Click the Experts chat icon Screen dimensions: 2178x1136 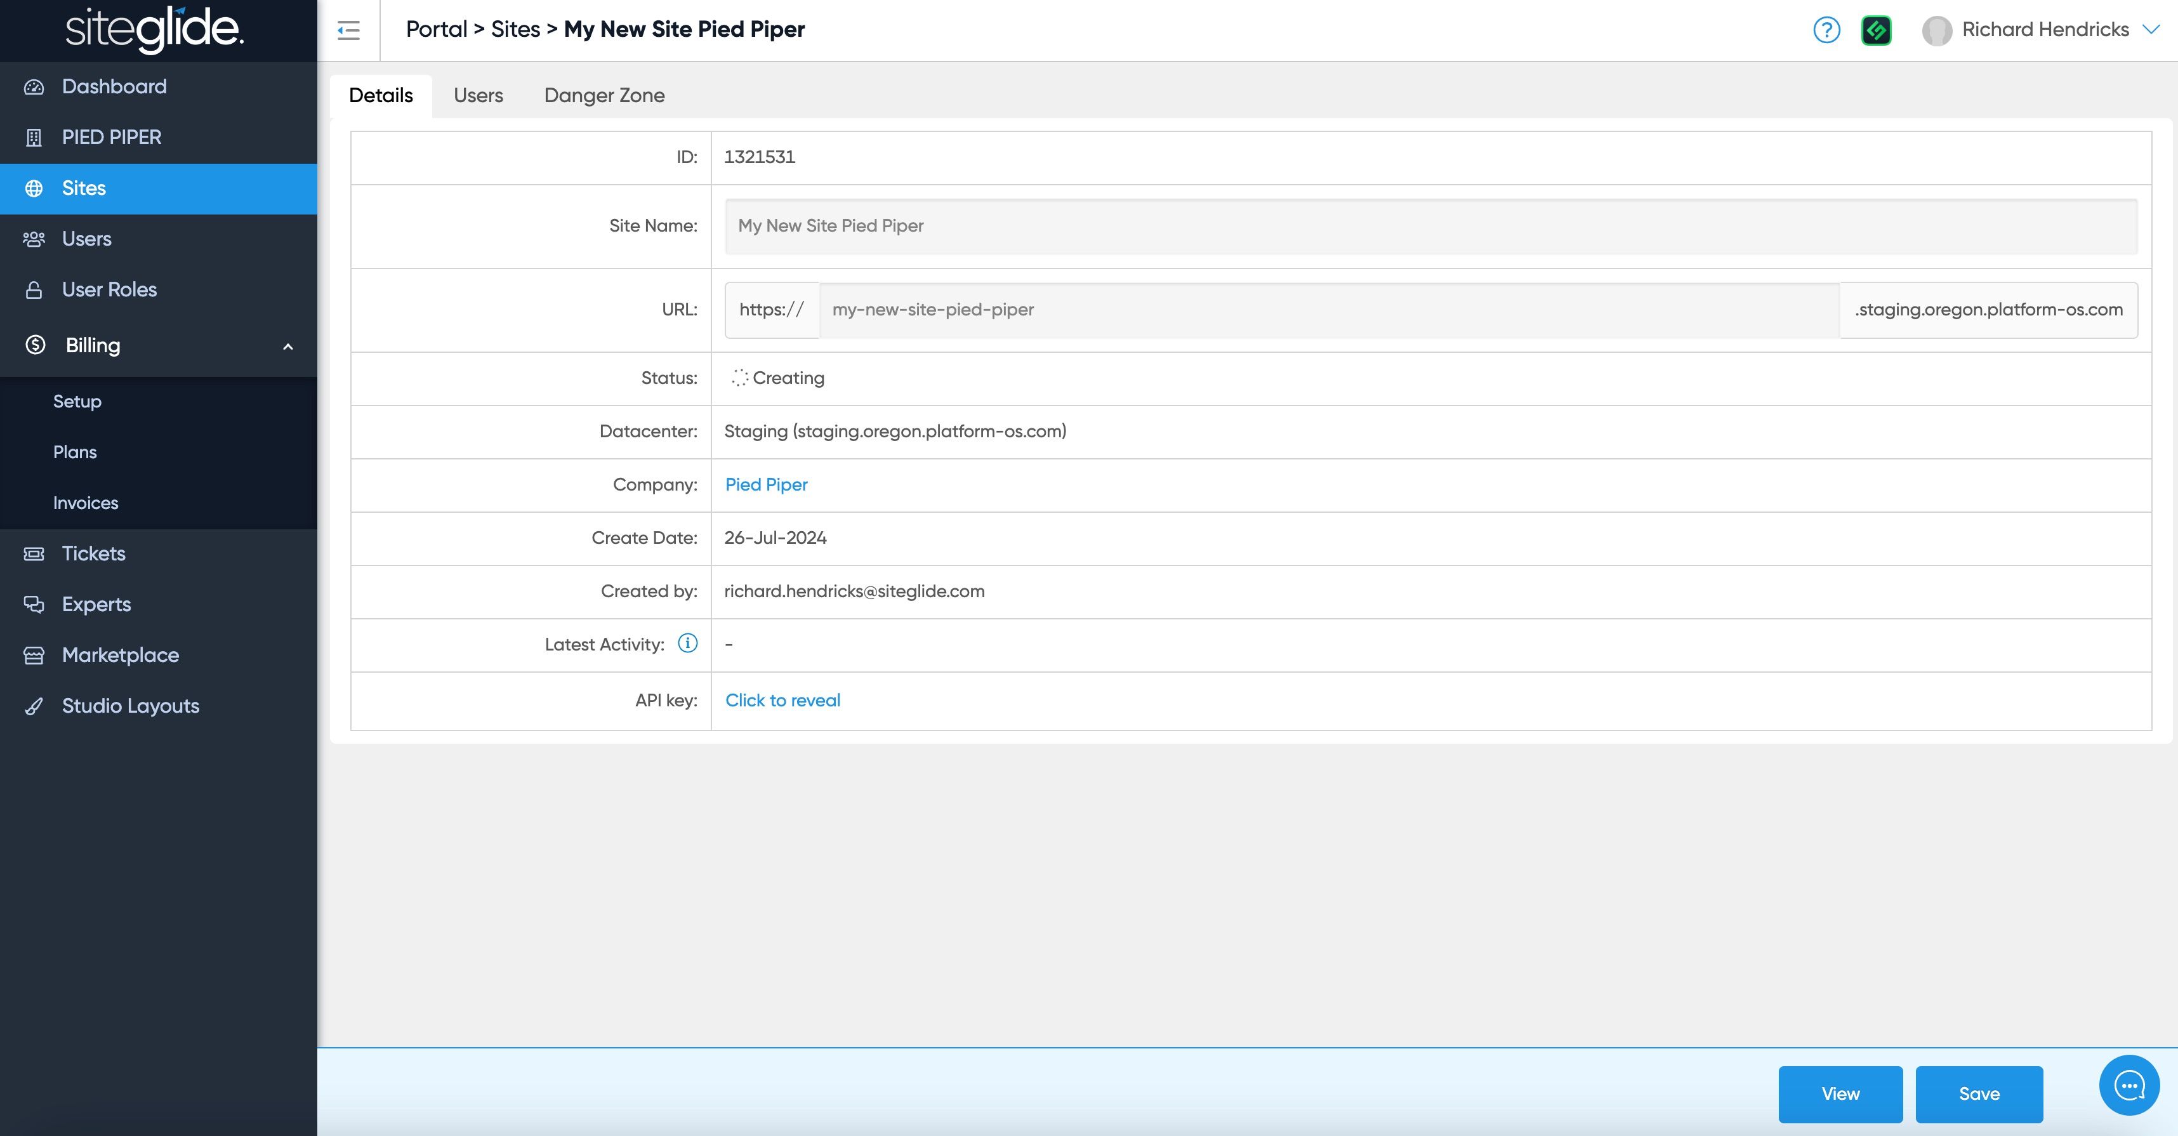click(34, 604)
